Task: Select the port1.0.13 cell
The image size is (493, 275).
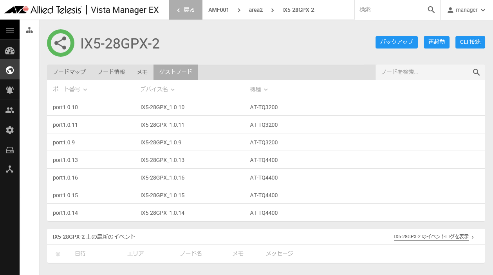Action: pos(65,160)
